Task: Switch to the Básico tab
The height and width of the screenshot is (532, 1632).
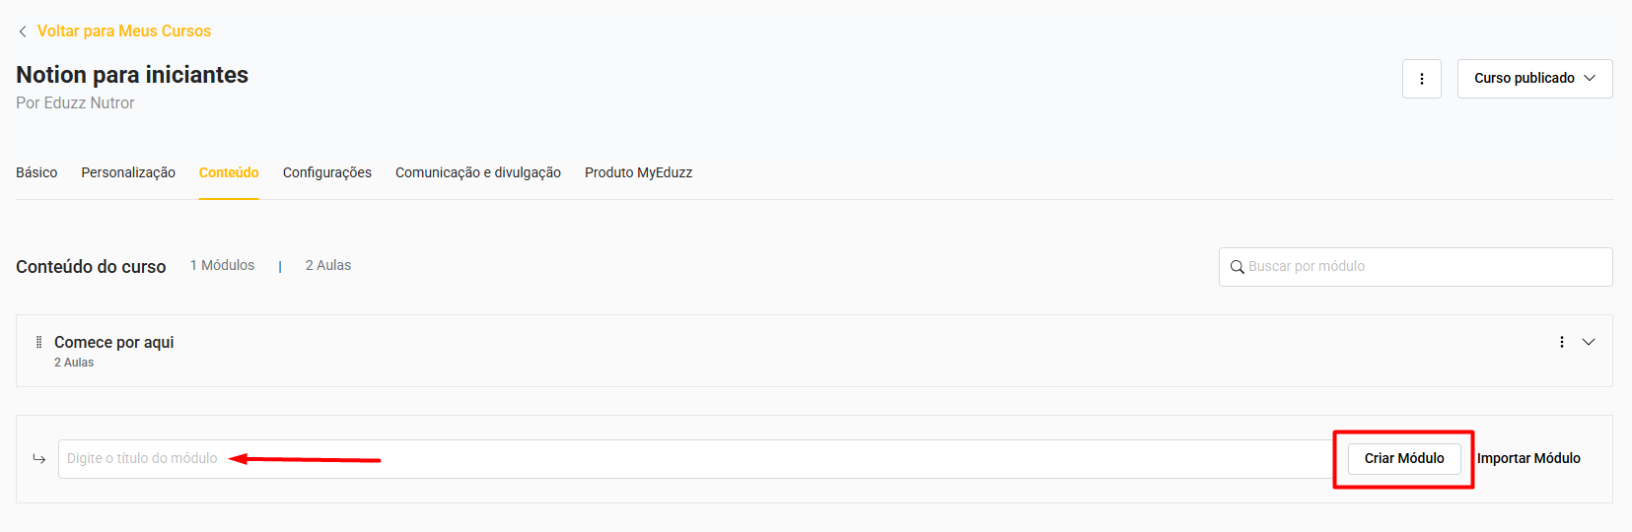Action: coord(36,172)
